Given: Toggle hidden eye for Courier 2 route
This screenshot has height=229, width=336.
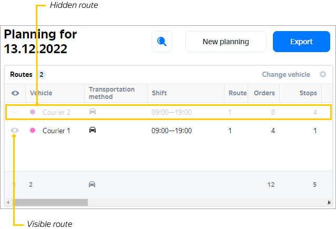Looking at the screenshot, I should 15,112.
